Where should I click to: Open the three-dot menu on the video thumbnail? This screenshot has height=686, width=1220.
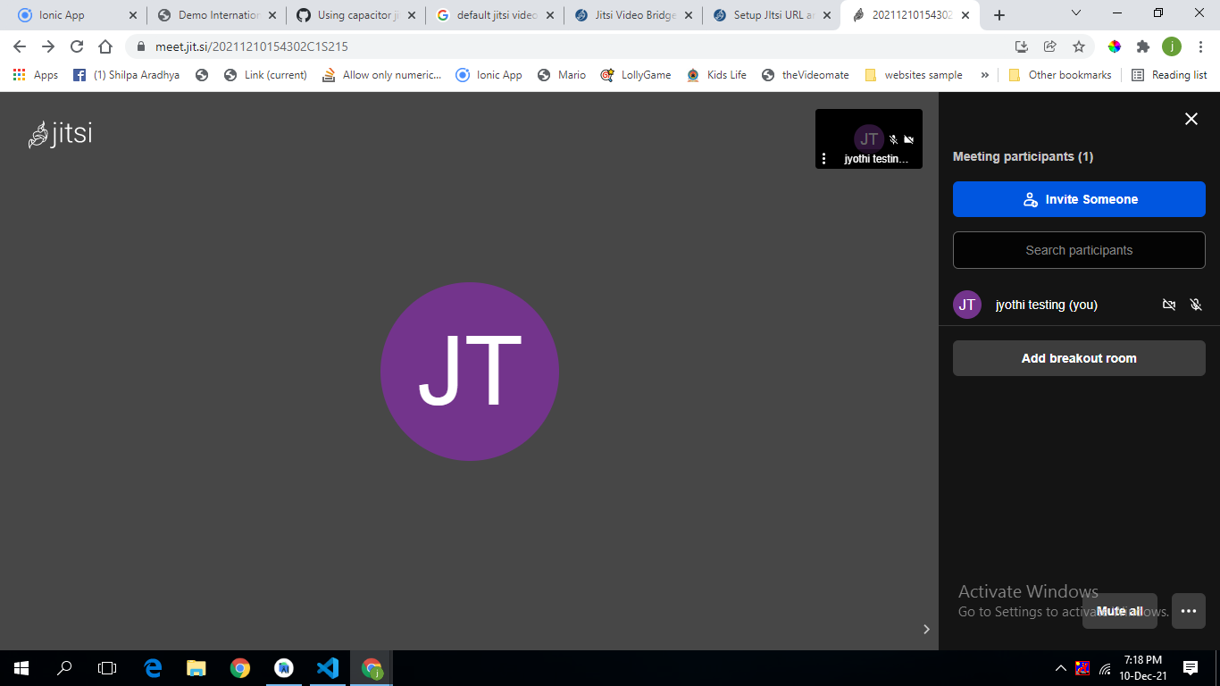(823, 158)
